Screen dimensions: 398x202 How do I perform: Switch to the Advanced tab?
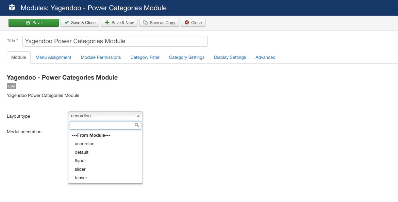tap(265, 57)
